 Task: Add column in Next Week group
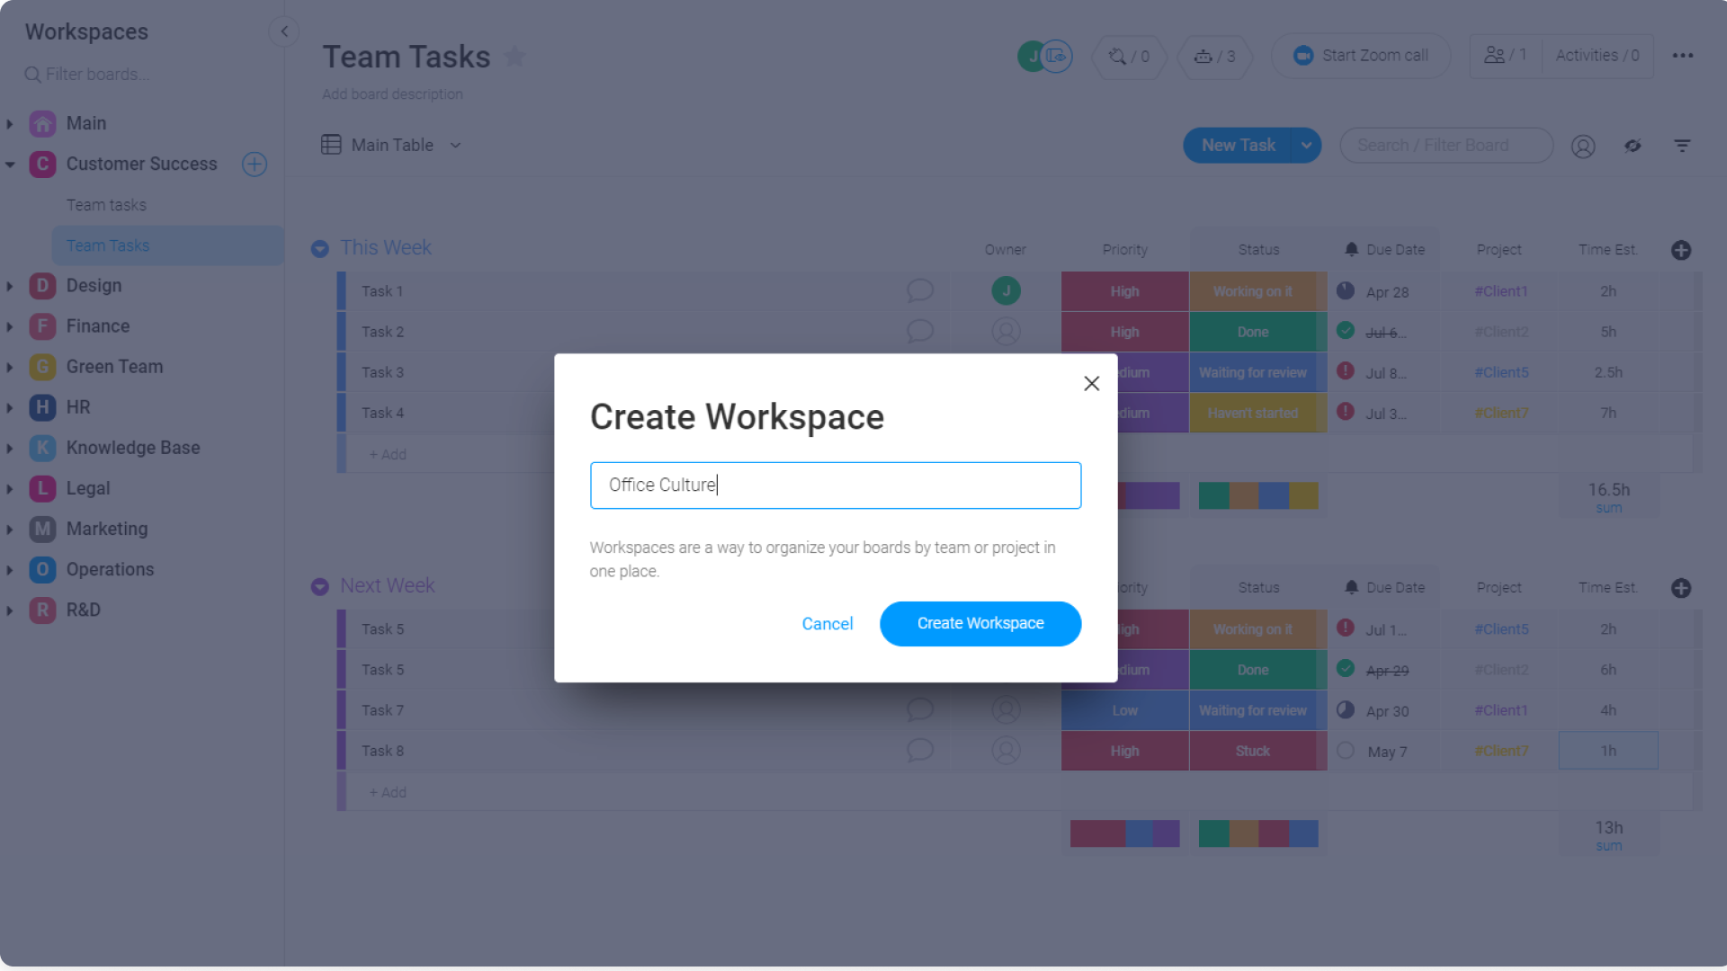click(x=1681, y=588)
